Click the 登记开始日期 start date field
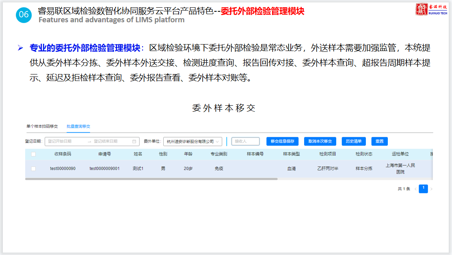 coord(65,142)
